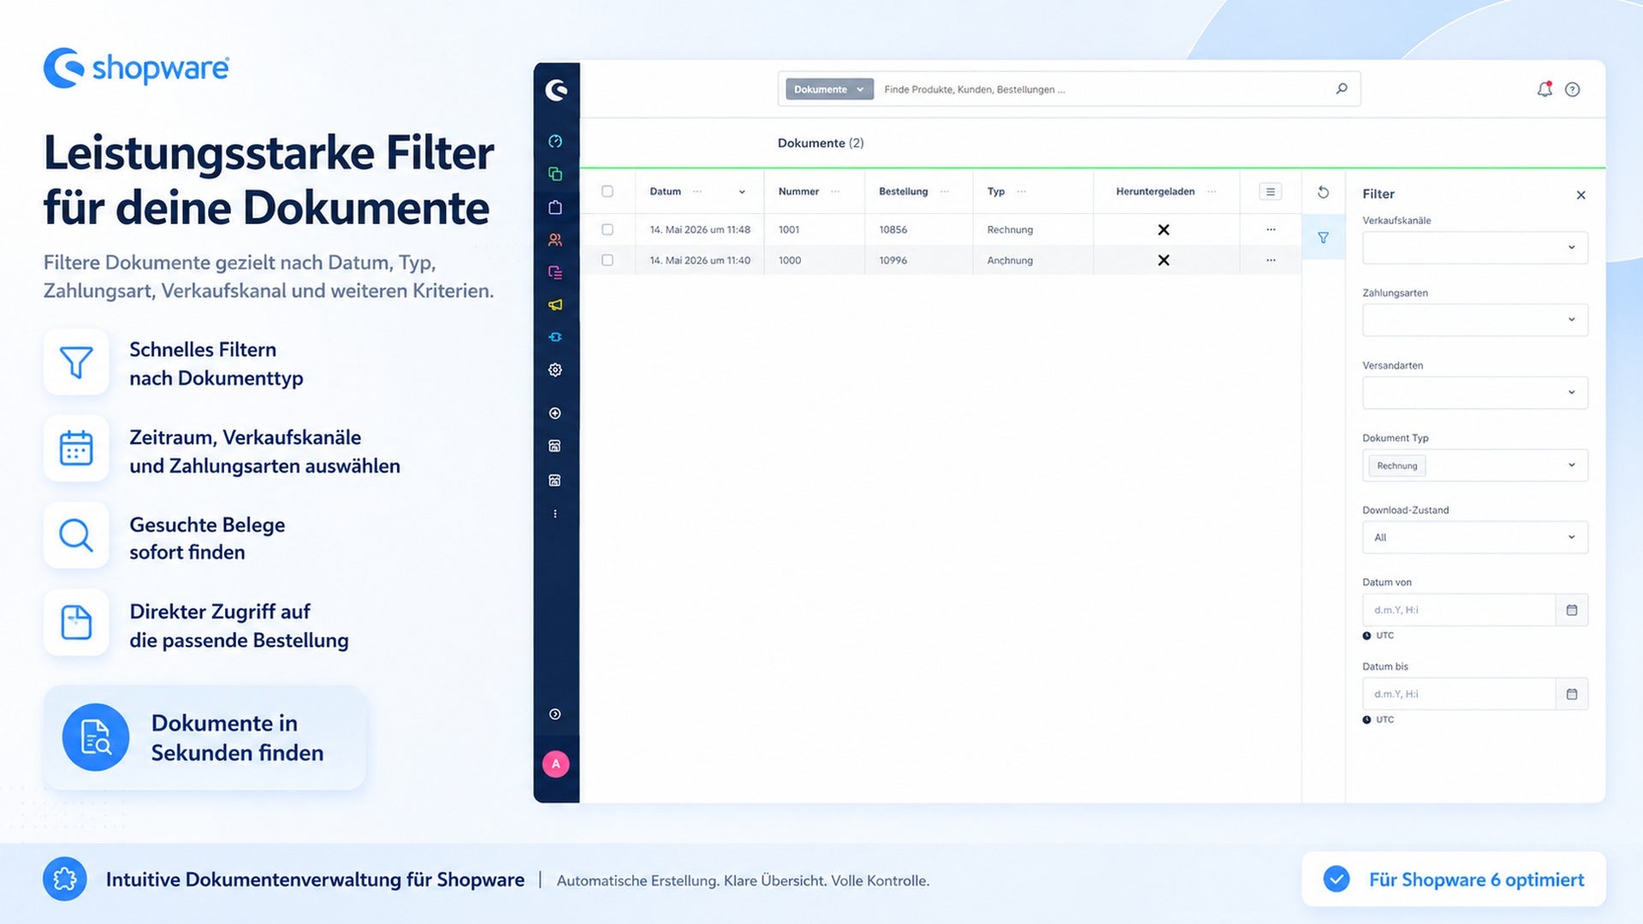1643x924 pixels.
Task: Select the checkbox for document 1001
Action: pyautogui.click(x=608, y=229)
